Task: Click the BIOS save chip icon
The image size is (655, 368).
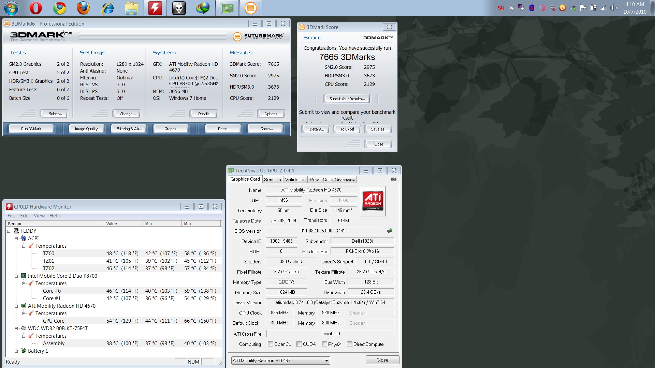Action: [x=390, y=231]
